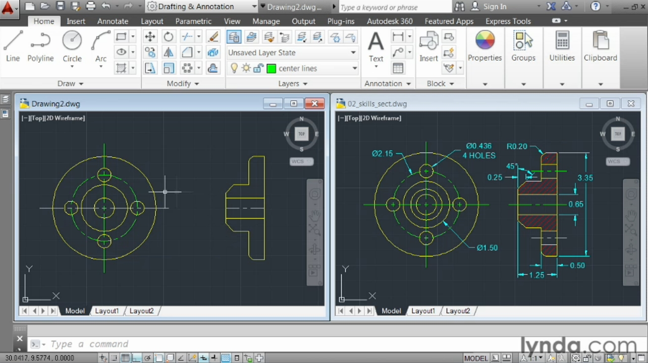
Task: Click the WCS button in Drawing2.dwg
Action: tap(301, 162)
